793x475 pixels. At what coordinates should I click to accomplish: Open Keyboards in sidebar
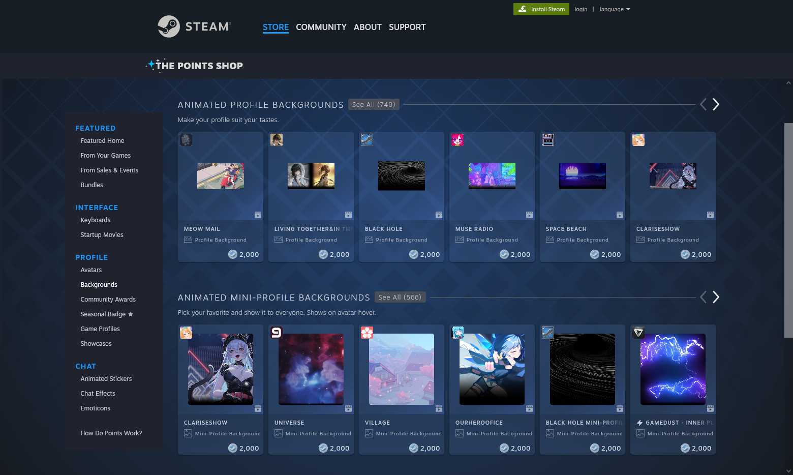coord(96,220)
